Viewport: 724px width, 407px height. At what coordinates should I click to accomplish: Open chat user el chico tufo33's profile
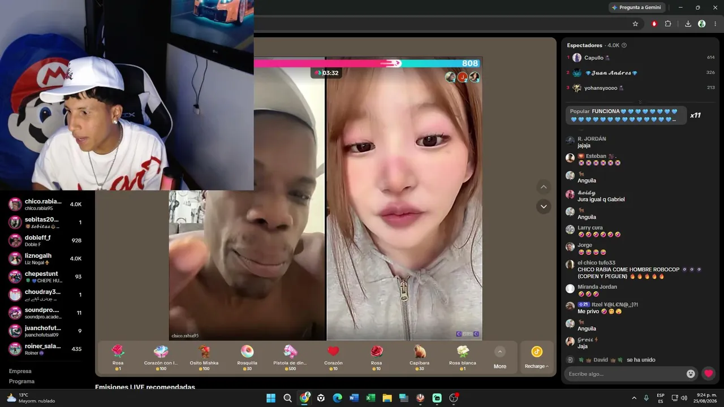596,263
